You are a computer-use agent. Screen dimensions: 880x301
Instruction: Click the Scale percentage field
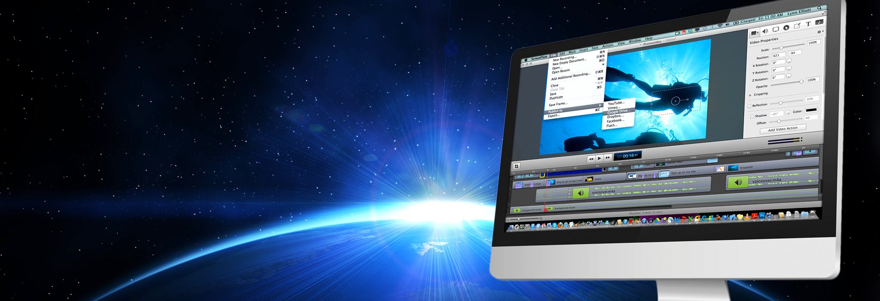(x=813, y=42)
